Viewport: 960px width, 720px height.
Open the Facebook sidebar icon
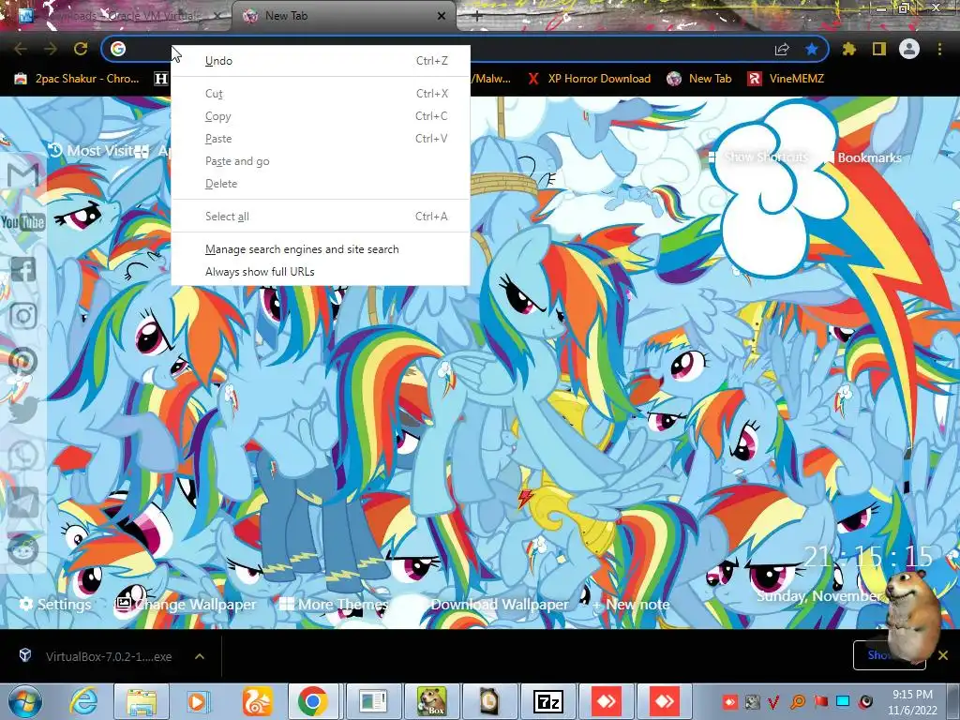click(23, 269)
